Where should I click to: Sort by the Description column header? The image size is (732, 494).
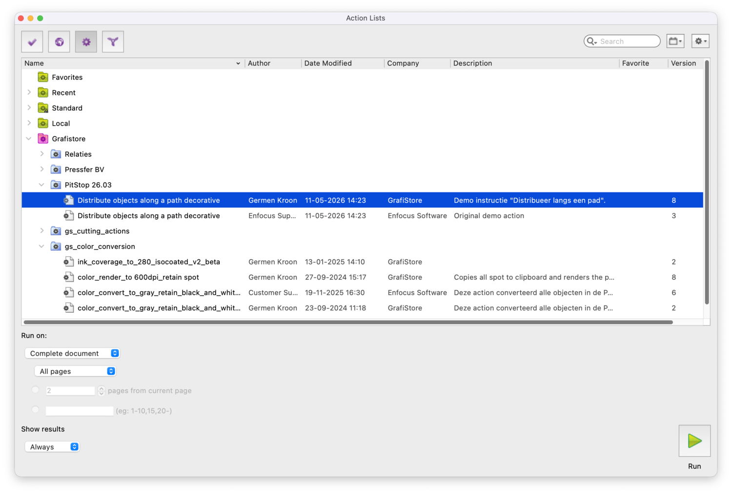[x=535, y=63]
